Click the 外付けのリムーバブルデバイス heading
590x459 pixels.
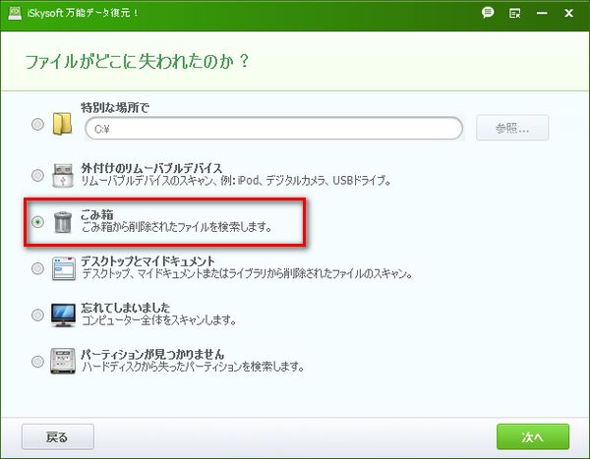(151, 168)
